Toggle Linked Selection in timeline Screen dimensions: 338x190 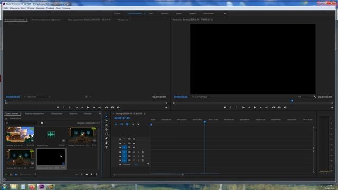tap(127, 125)
